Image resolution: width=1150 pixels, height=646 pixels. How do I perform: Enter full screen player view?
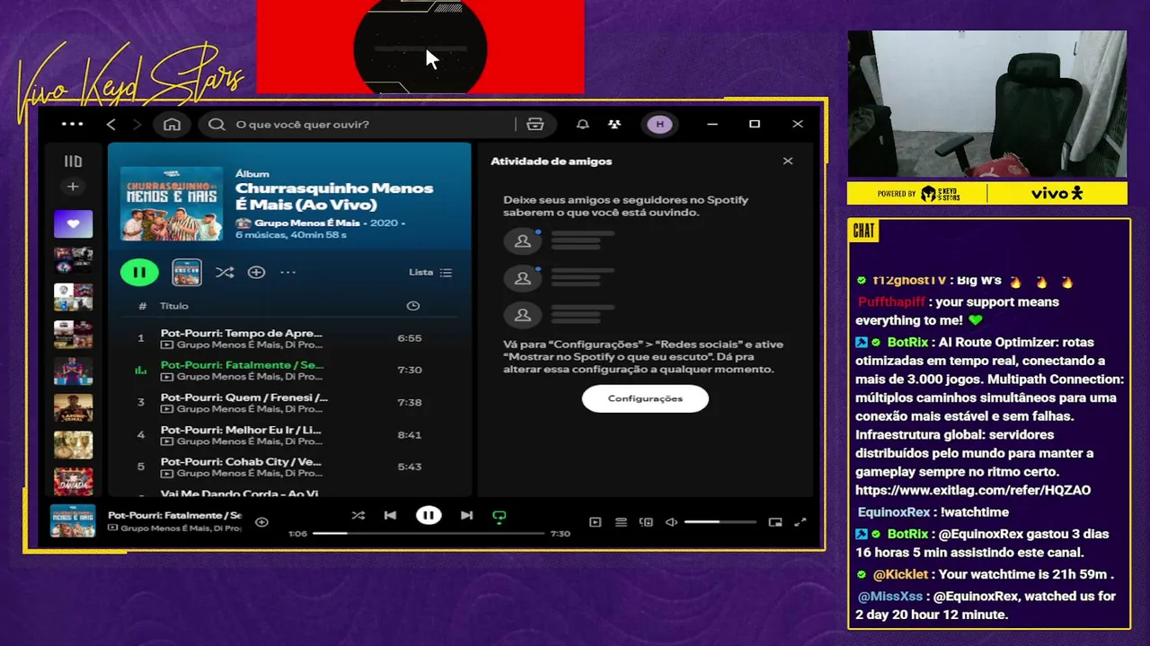(x=801, y=522)
